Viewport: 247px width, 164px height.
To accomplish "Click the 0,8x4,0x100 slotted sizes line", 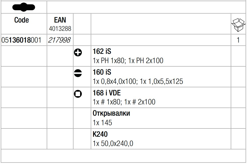I will (x=138, y=81).
